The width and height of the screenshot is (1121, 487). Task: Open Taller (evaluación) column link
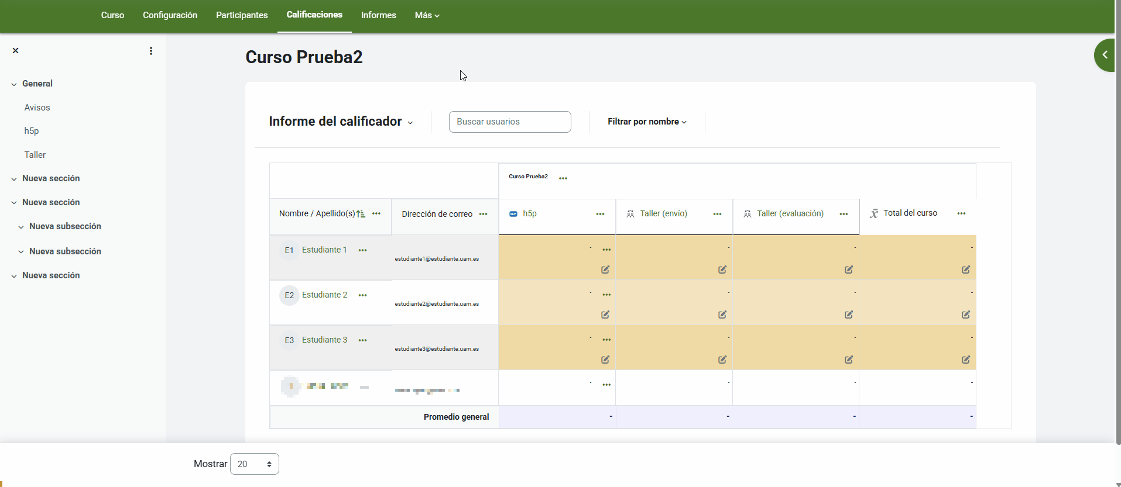790,213
